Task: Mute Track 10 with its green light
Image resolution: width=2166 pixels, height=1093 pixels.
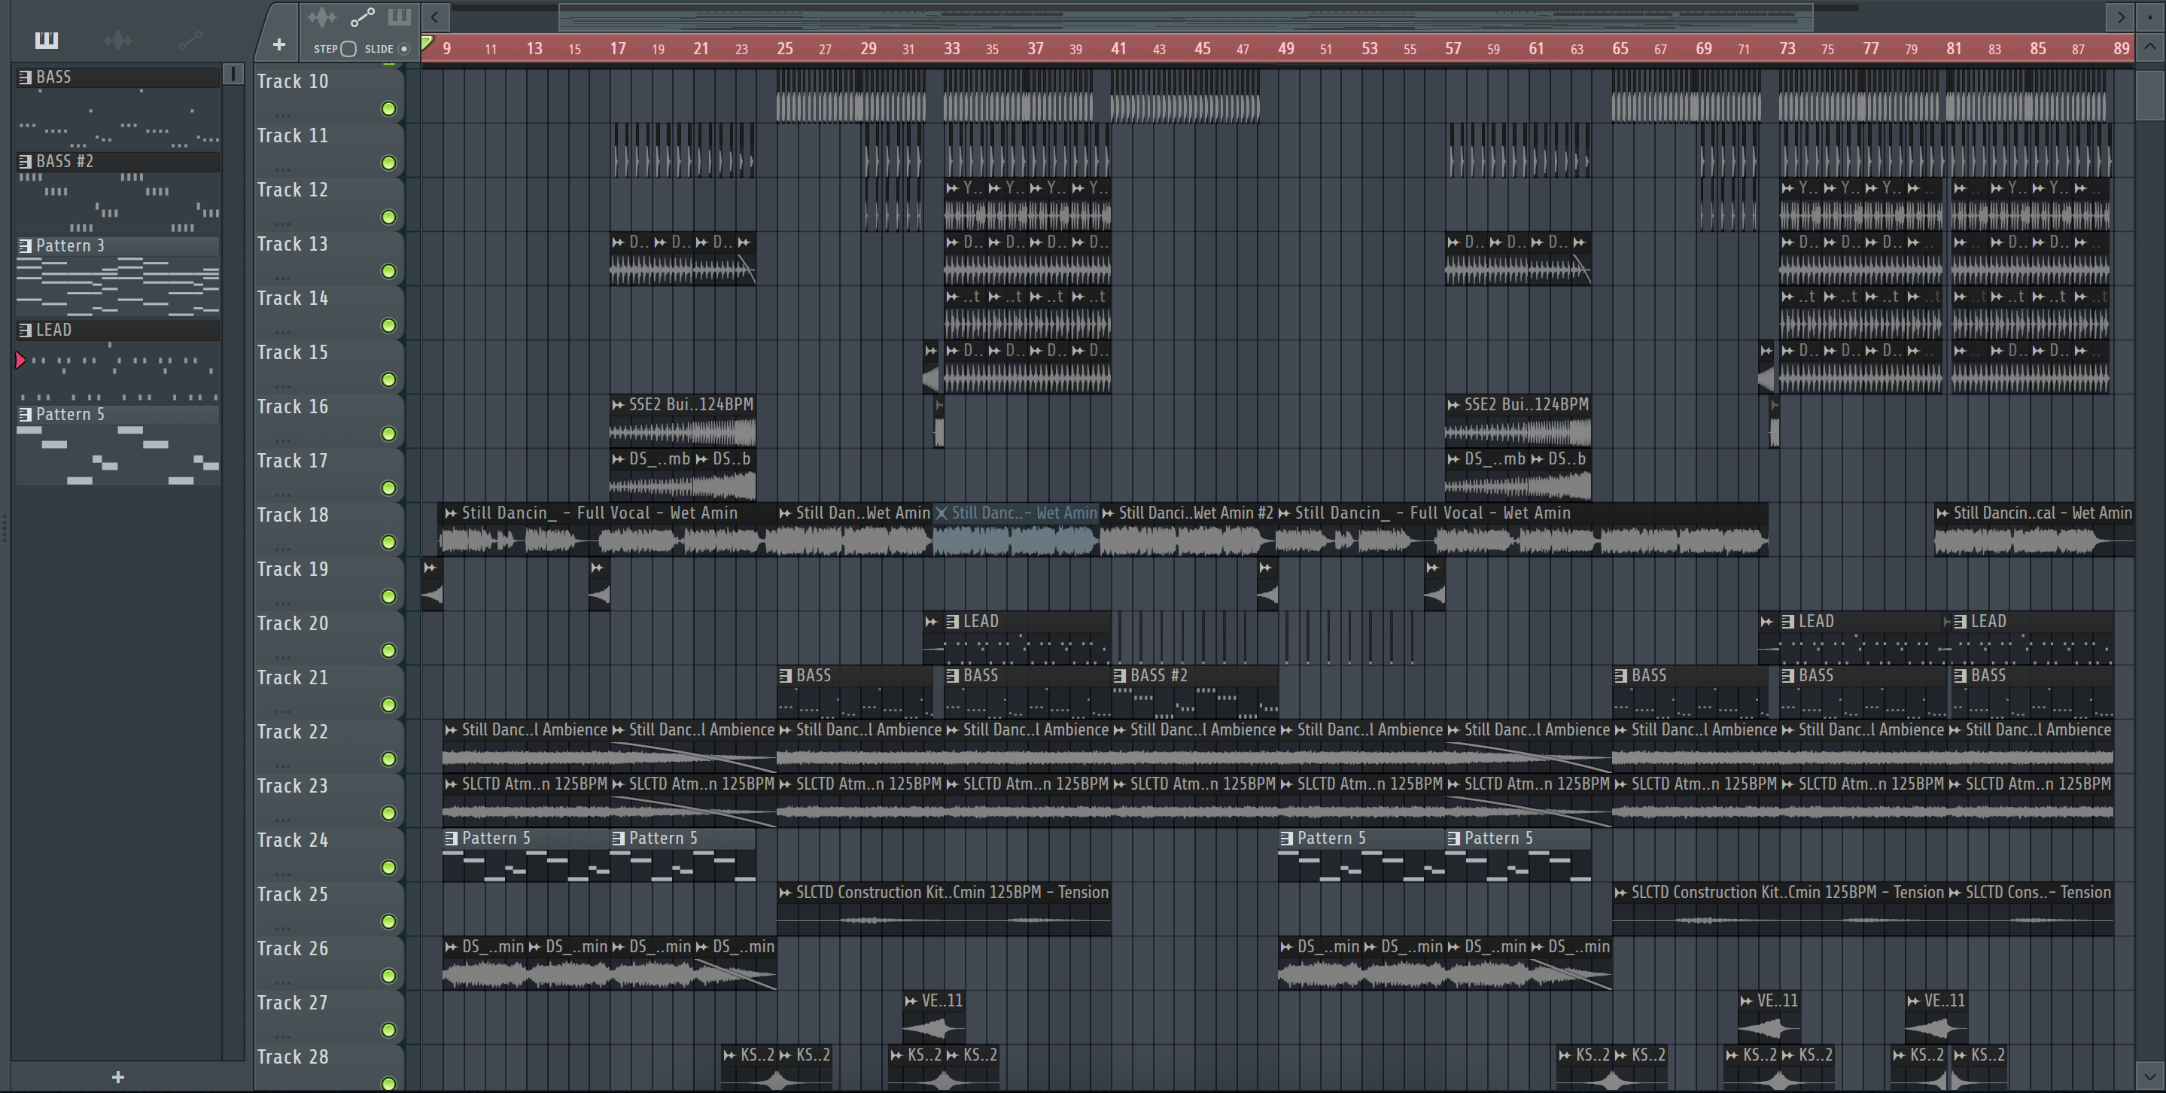Action: 388,108
